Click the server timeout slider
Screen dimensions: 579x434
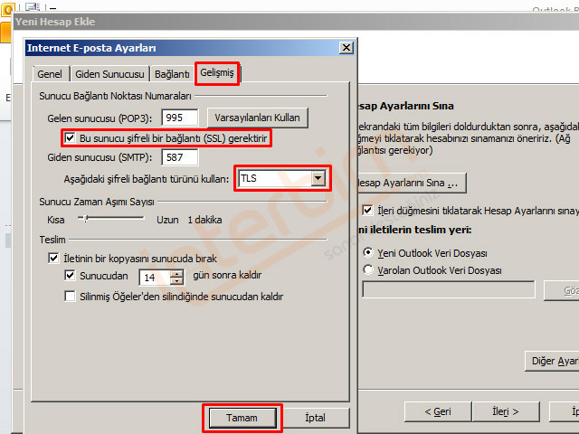pyautogui.click(x=83, y=219)
